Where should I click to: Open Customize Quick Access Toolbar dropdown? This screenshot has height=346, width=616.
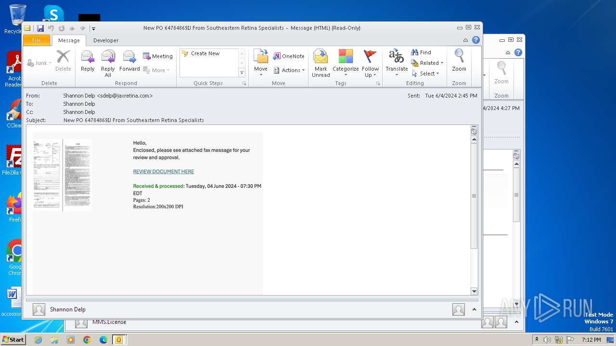pyautogui.click(x=93, y=28)
